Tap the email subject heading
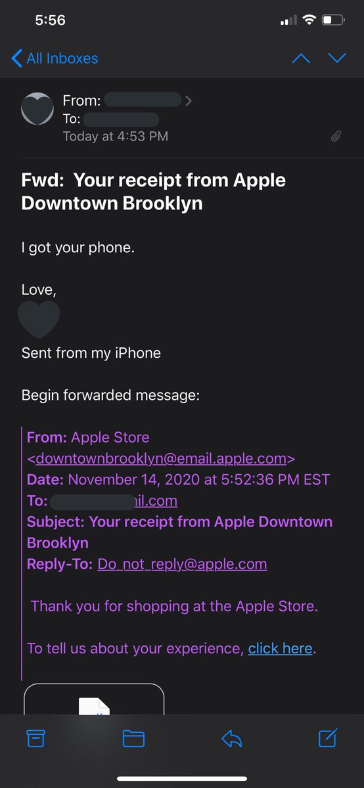364x788 pixels. click(x=154, y=191)
